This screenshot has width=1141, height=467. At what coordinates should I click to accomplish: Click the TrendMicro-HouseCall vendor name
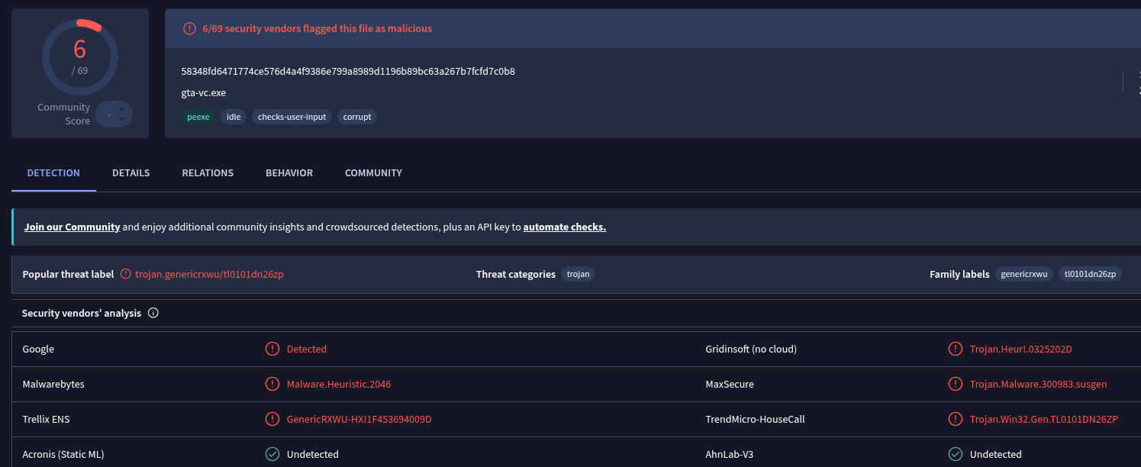756,419
